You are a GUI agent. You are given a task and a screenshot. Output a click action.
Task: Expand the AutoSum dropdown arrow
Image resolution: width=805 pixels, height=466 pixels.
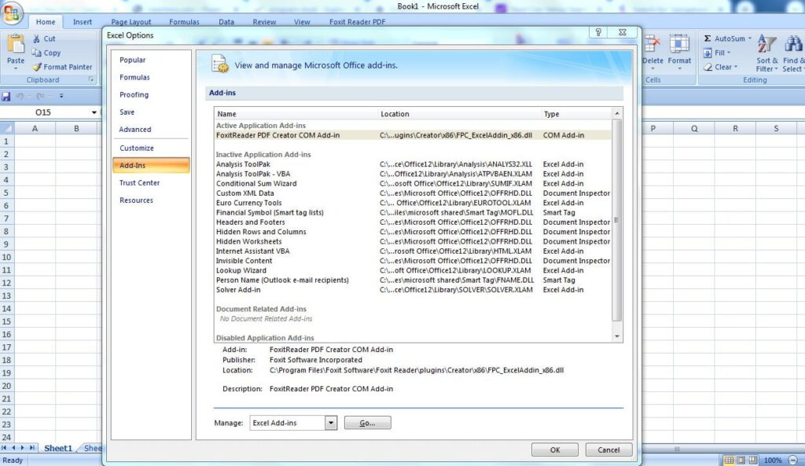tap(749, 39)
